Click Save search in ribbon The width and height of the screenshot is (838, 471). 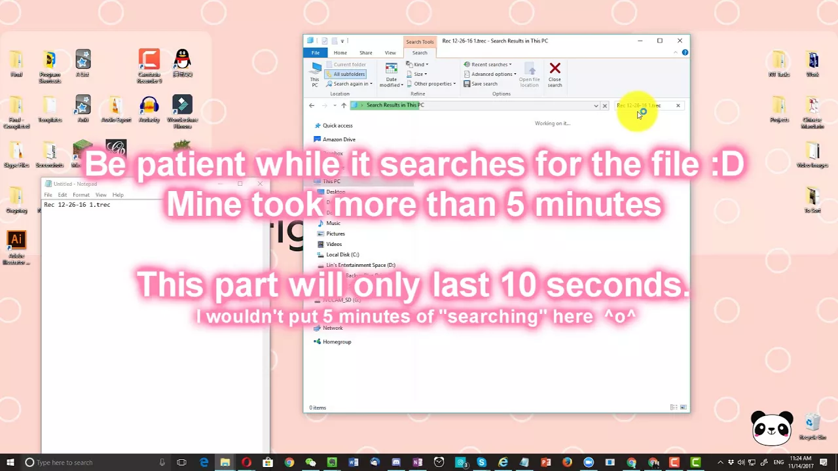click(481, 84)
